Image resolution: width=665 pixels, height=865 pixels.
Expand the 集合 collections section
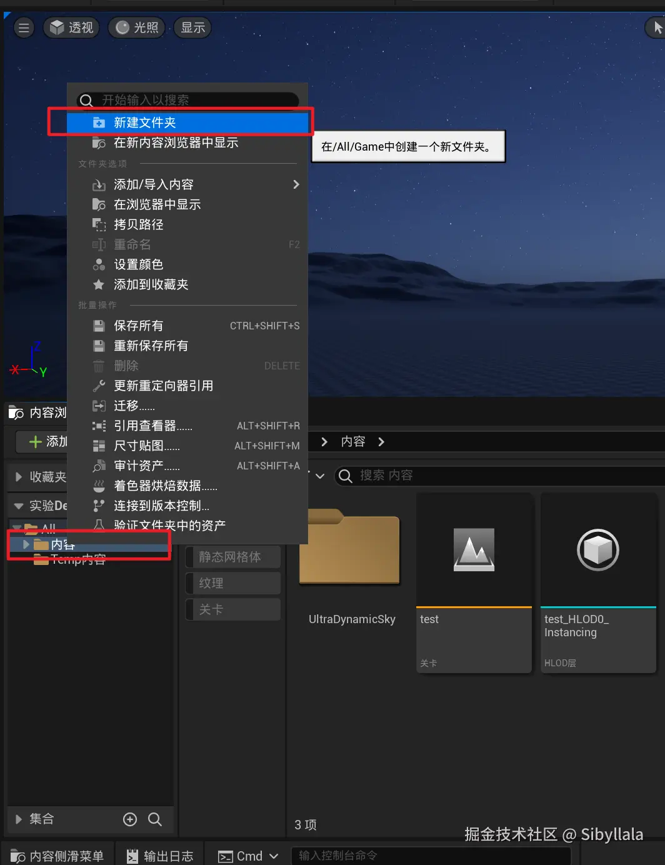click(x=19, y=819)
